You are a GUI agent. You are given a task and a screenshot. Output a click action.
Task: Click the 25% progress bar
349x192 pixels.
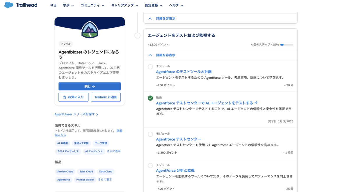click(x=287, y=45)
